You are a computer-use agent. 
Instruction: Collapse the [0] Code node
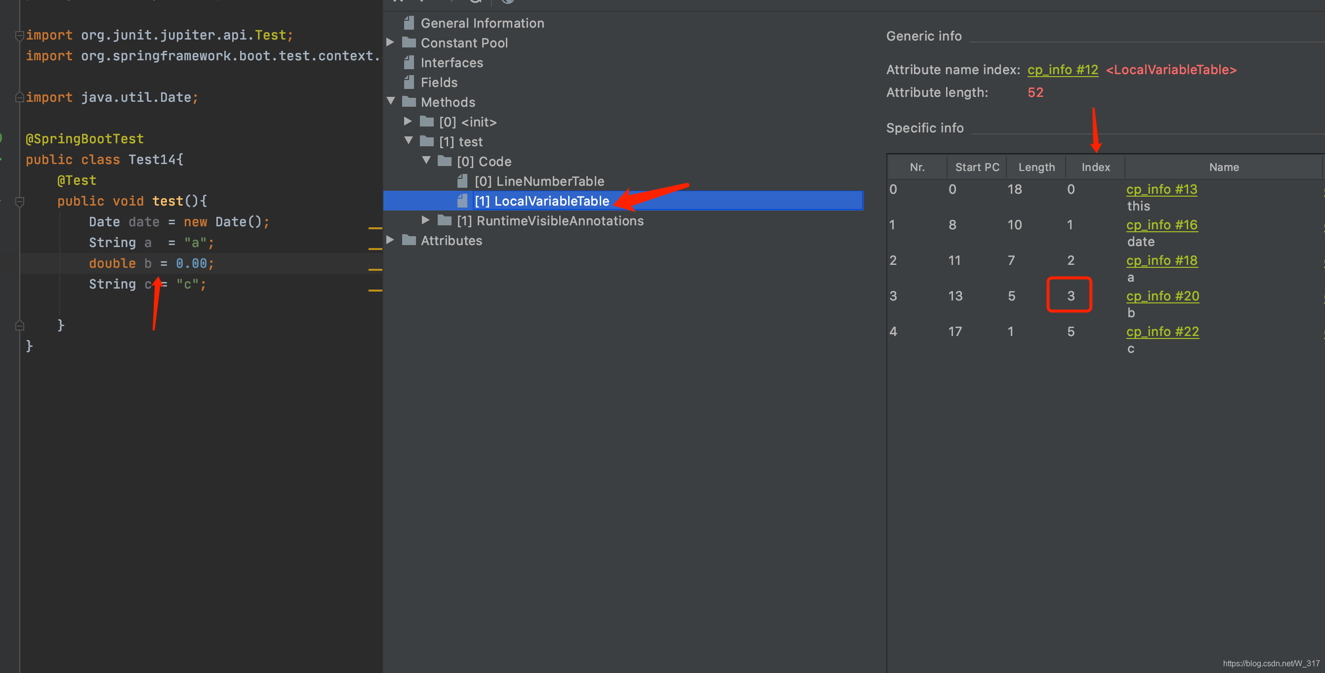(x=426, y=161)
